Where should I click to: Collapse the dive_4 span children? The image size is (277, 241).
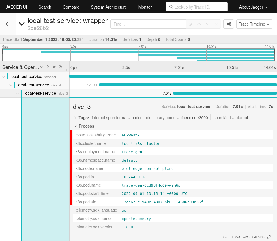tap(11, 85)
